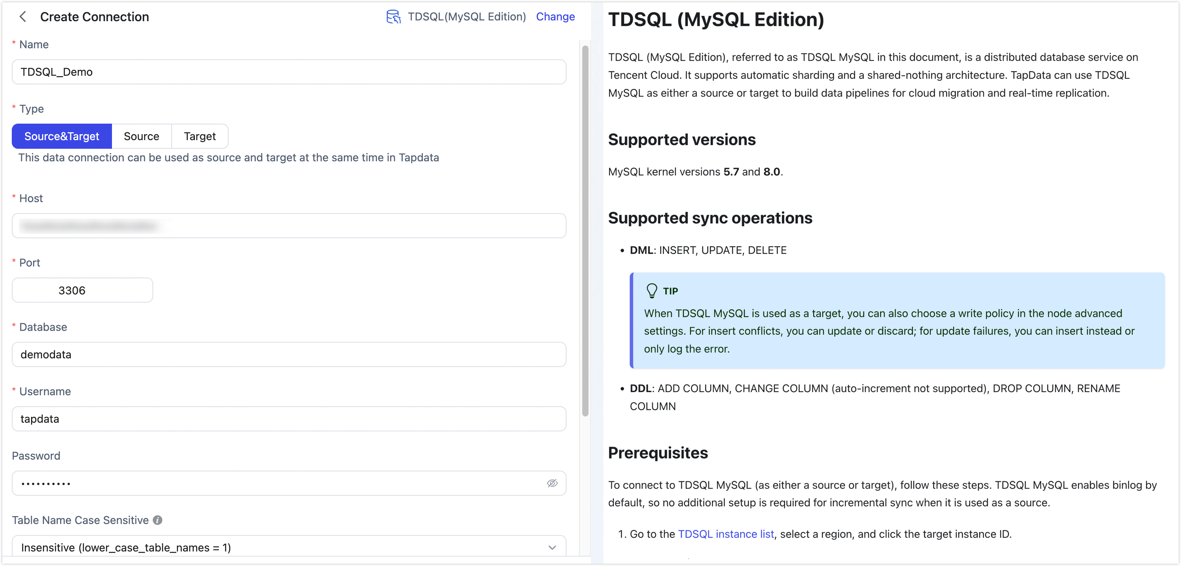This screenshot has height=566, width=1181.
Task: Select the Source&Target connection type
Action: [x=61, y=136]
